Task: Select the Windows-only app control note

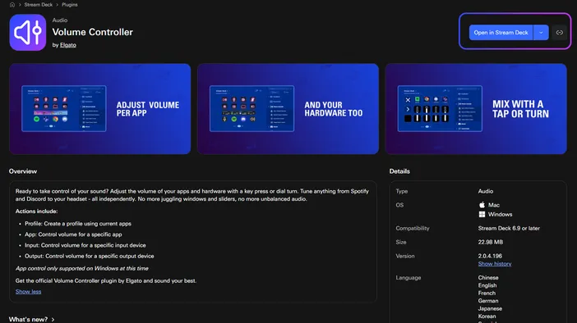Action: [x=81, y=269]
